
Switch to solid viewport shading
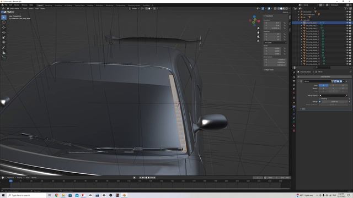281,9
